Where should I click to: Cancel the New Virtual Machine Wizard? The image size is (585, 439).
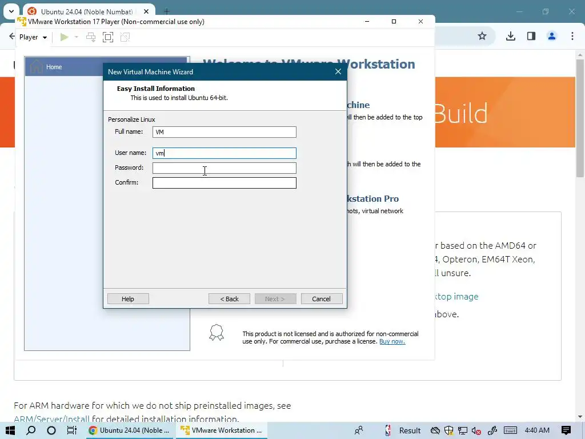tap(321, 298)
